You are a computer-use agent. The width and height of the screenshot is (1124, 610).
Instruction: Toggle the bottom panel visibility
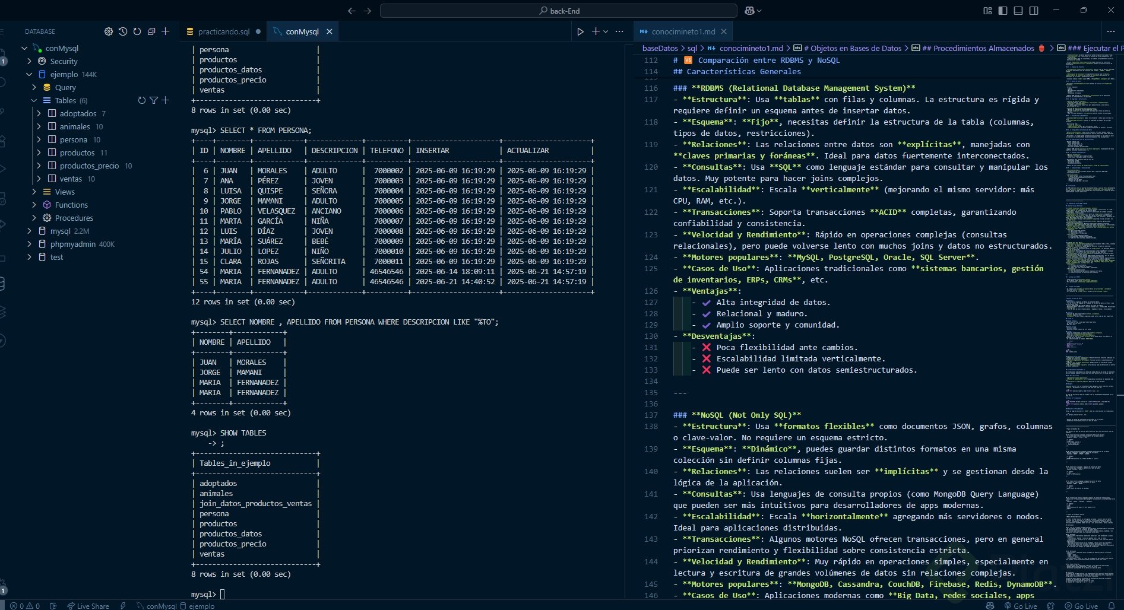tap(1018, 11)
